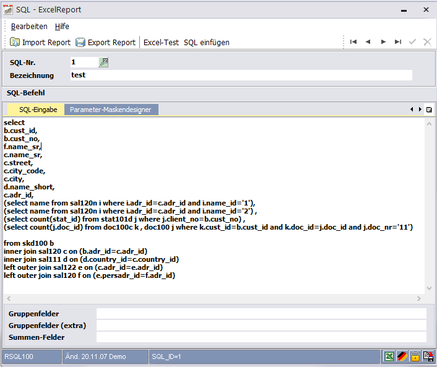Click the 'left outer join sal122 e' line

(84, 268)
